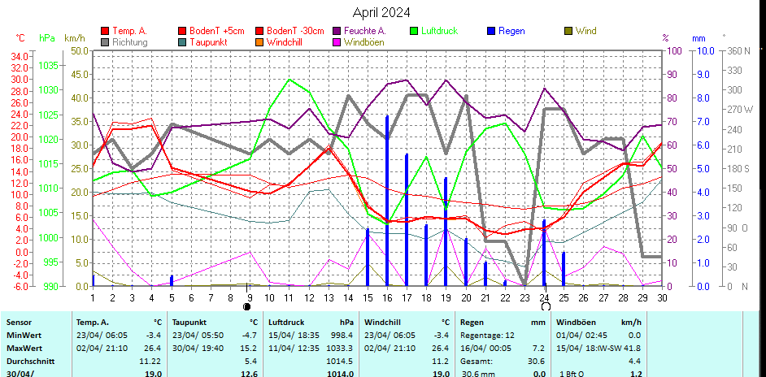766x377 pixels.
Task: Click the Regen table column header
Action: pyautogui.click(x=472, y=323)
